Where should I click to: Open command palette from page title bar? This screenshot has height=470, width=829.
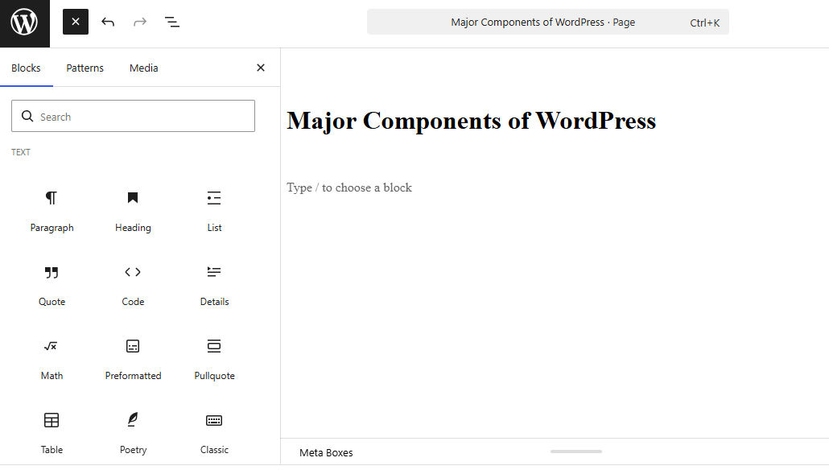click(548, 23)
